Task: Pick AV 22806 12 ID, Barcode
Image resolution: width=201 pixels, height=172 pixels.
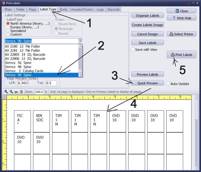Action: 41,59
